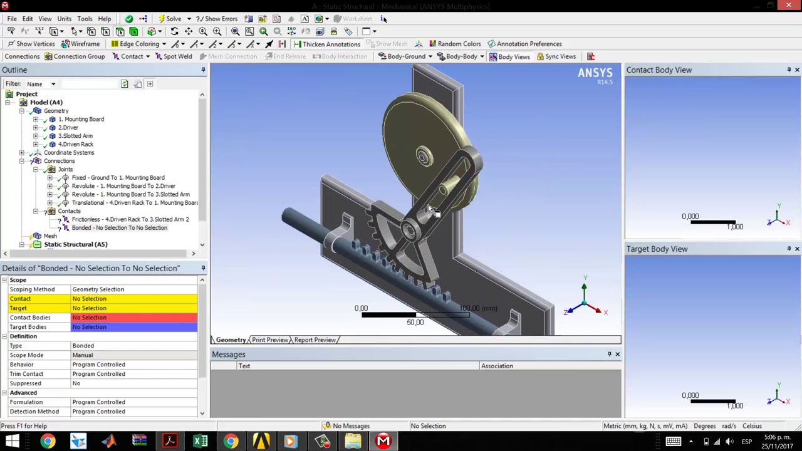802x451 pixels.
Task: Open File Explorer from the taskbar
Action: (x=353, y=442)
